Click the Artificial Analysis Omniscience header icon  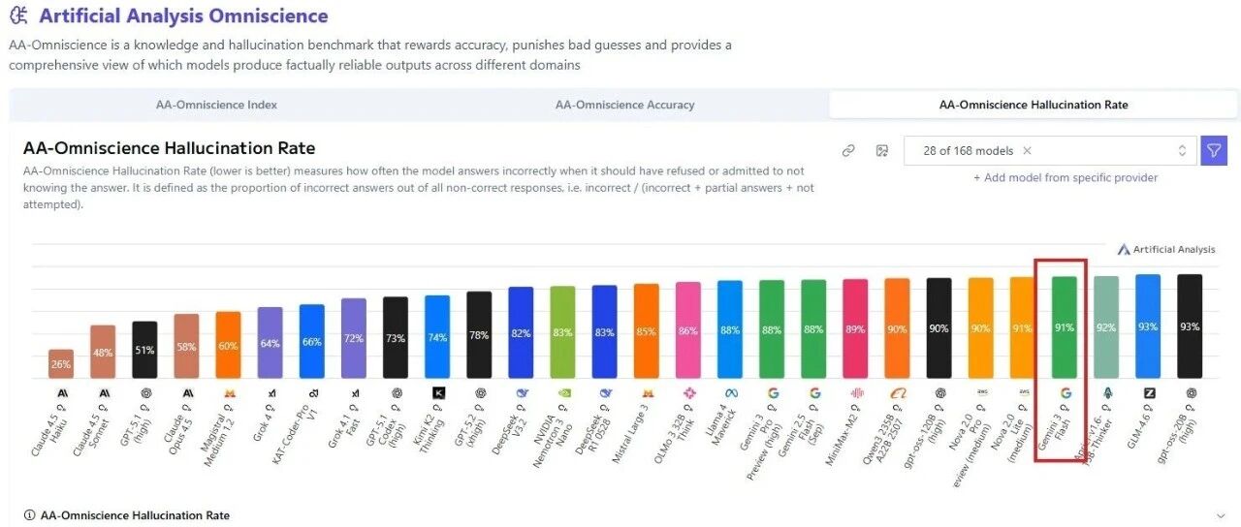click(x=18, y=15)
